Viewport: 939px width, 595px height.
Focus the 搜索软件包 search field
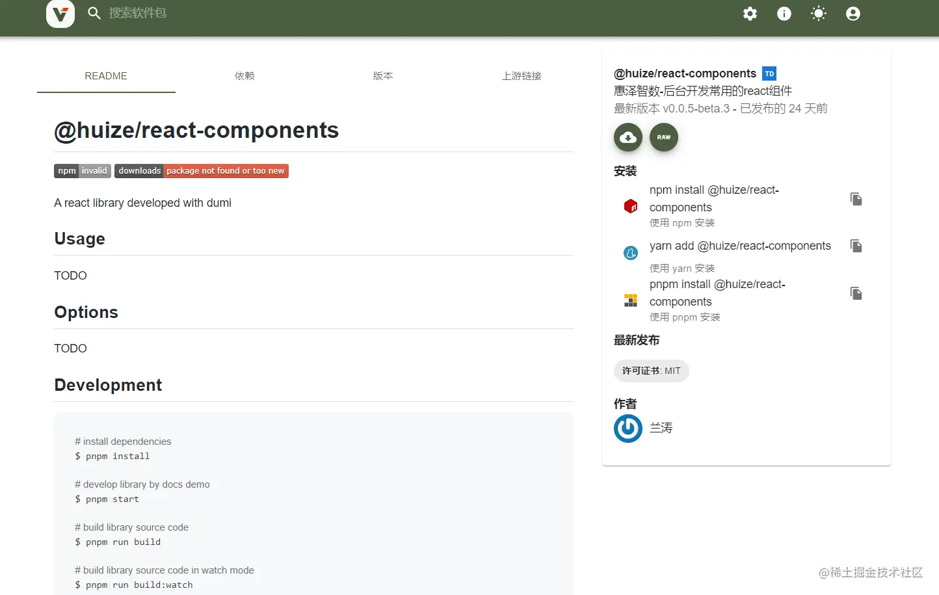138,13
